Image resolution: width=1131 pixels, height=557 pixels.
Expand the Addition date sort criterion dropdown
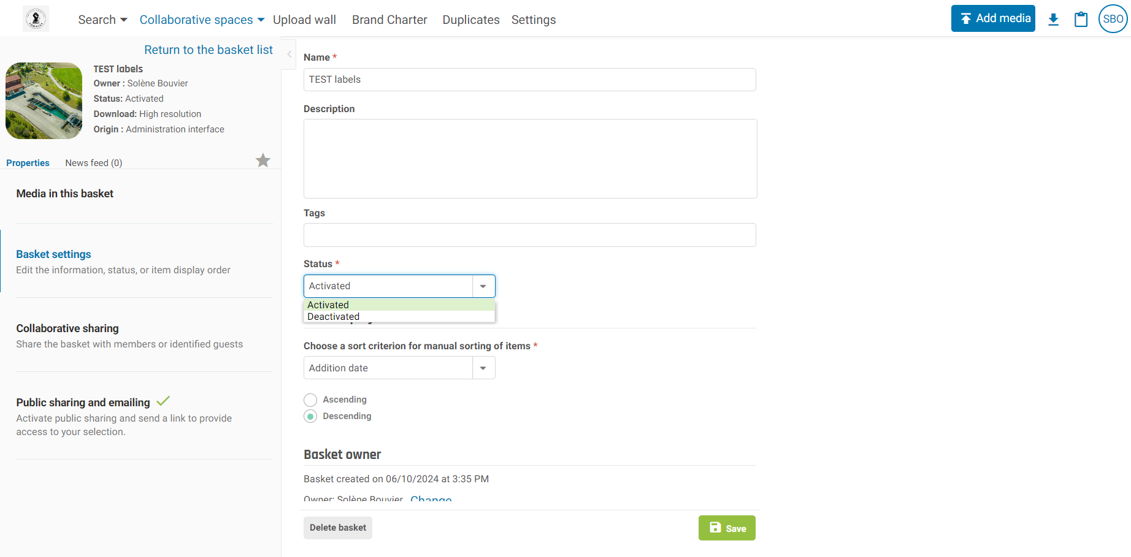click(399, 368)
